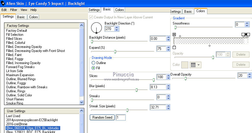The image size is (252, 133).
Task: Select Fill Selection preset
Action: (x=14, y=35)
